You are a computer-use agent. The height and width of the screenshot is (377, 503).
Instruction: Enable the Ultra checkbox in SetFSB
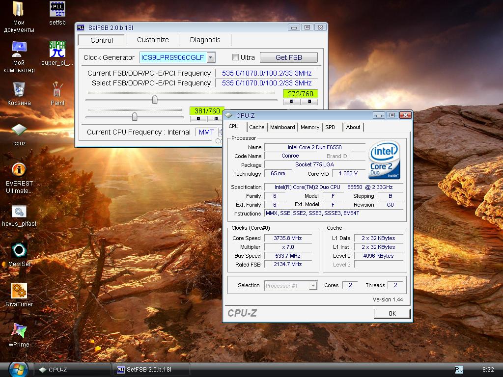(x=235, y=57)
